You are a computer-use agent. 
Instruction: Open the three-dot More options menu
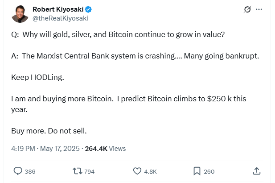[259, 9]
